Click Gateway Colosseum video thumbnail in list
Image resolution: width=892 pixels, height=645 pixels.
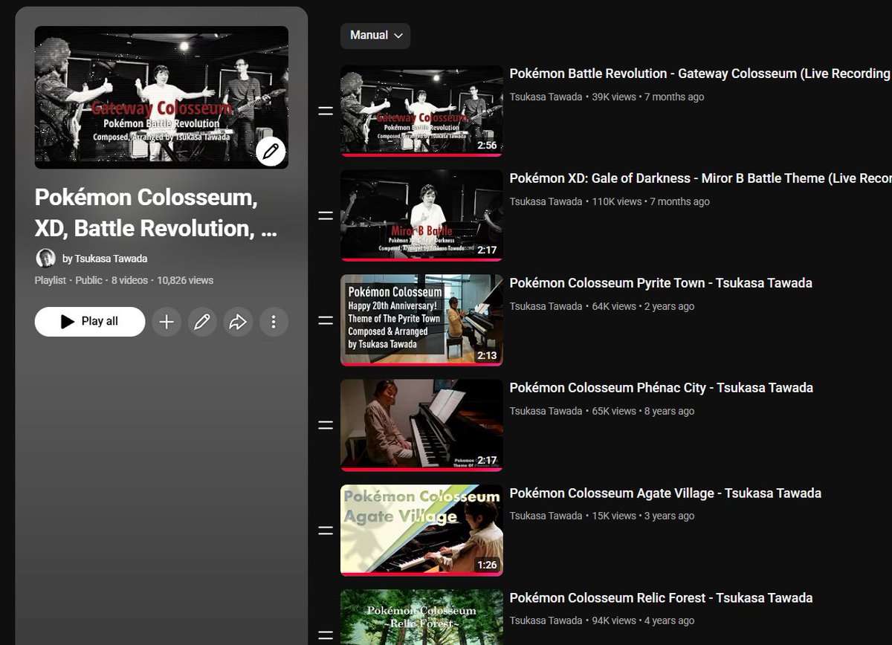coord(421,111)
